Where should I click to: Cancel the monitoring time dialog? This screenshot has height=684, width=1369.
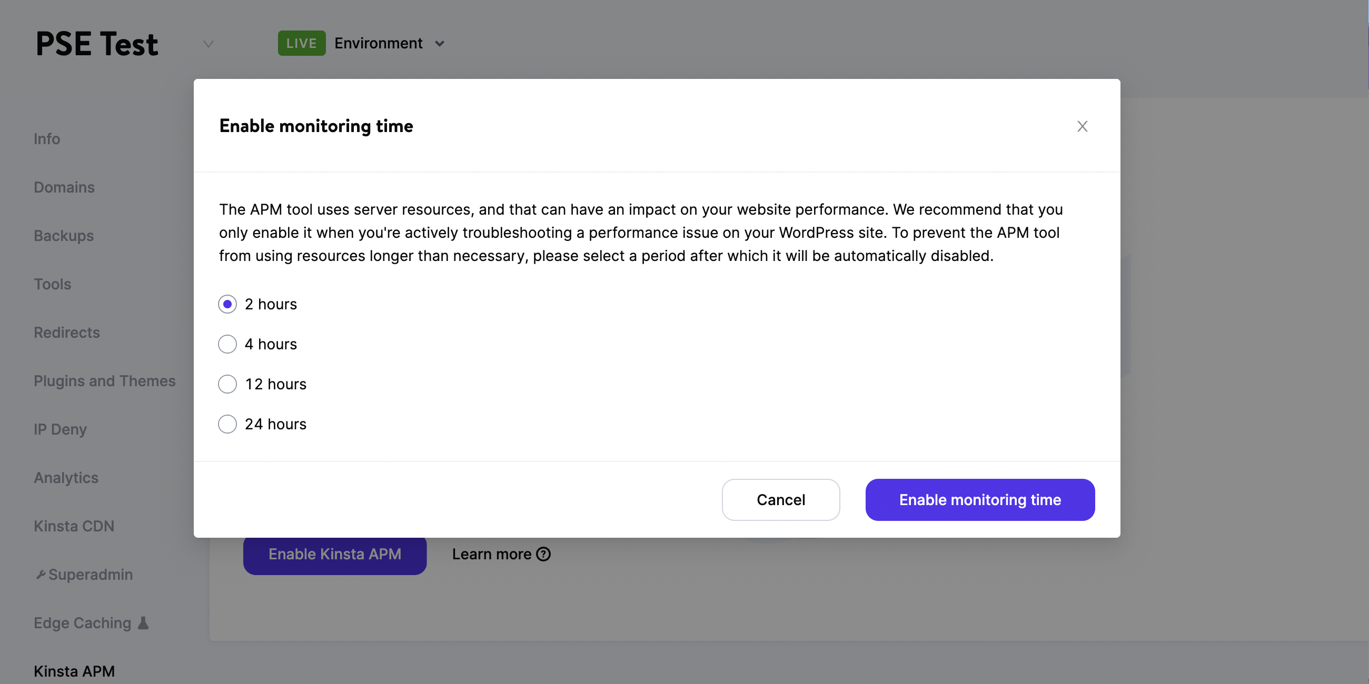coord(781,499)
